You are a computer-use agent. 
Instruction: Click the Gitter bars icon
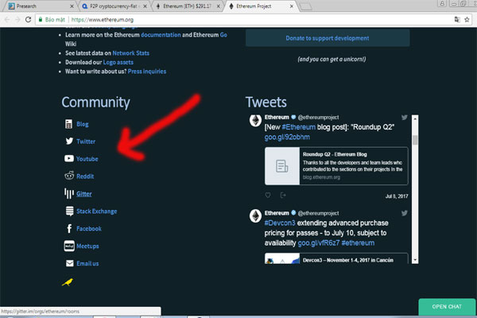tap(69, 193)
